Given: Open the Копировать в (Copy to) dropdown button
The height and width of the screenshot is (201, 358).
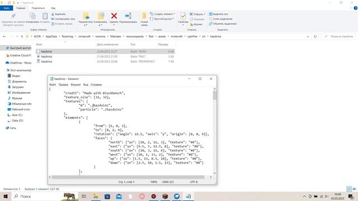Looking at the screenshot, I should point(101,19).
